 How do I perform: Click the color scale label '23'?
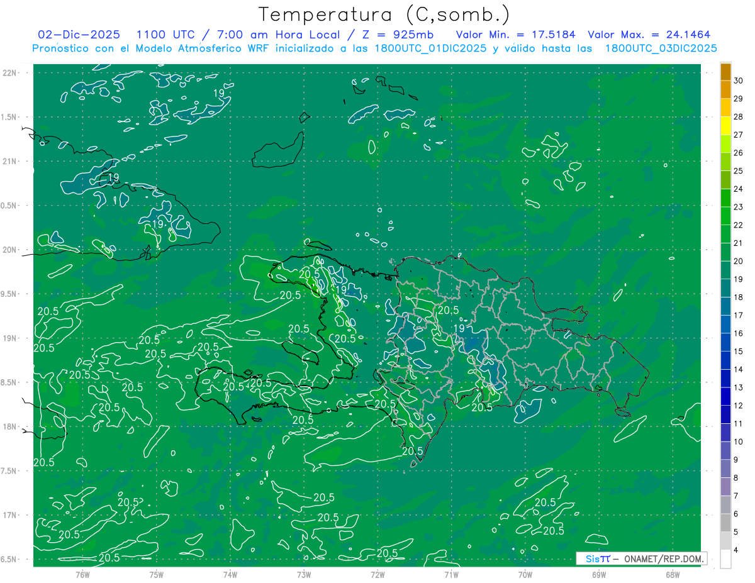click(x=739, y=207)
